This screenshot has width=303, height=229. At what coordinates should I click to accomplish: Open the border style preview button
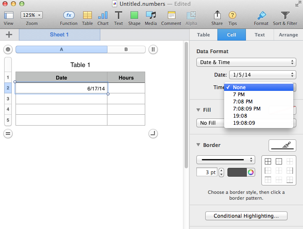[282, 146]
